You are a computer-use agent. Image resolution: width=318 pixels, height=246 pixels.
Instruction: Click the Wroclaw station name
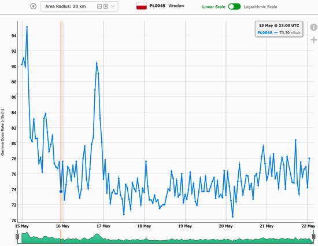[176, 6]
